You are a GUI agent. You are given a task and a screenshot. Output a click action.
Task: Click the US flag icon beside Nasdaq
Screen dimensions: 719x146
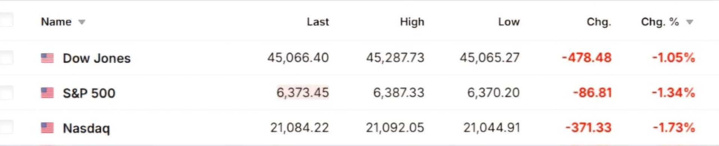[47, 128]
